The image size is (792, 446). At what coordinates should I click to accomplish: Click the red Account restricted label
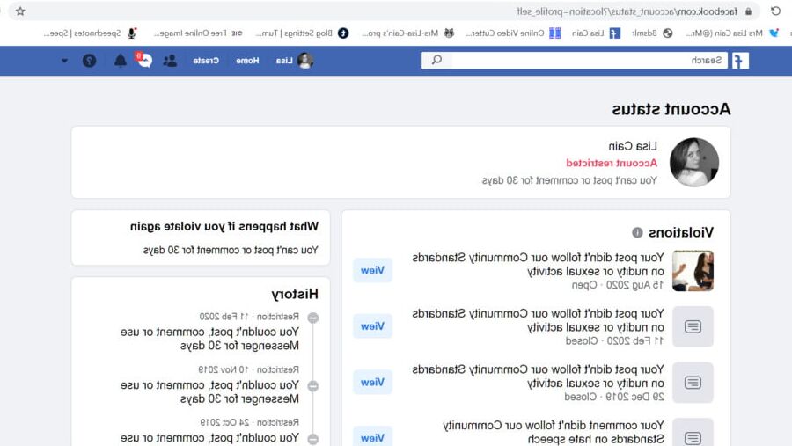click(x=612, y=163)
